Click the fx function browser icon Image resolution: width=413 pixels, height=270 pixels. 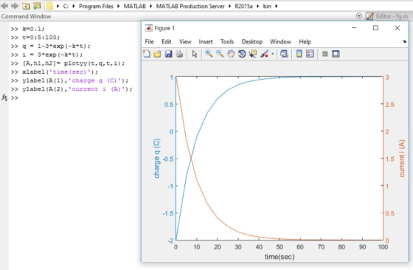(4, 97)
